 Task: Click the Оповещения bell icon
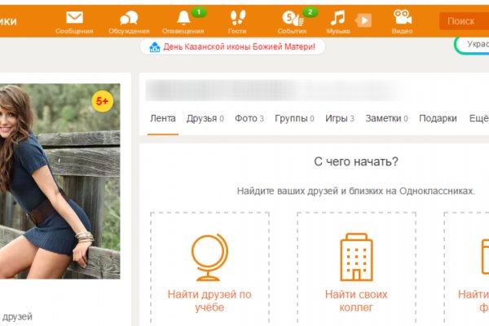pyautogui.click(x=183, y=18)
